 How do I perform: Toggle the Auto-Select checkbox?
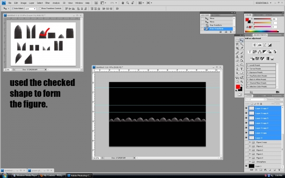[x=13, y=9]
